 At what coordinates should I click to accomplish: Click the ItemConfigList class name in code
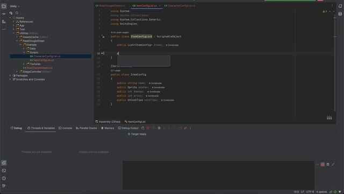click(141, 37)
